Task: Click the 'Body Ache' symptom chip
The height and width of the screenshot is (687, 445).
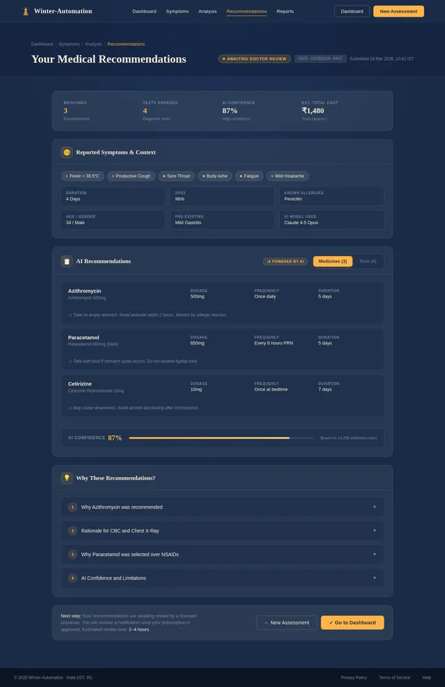Action: pos(215,176)
